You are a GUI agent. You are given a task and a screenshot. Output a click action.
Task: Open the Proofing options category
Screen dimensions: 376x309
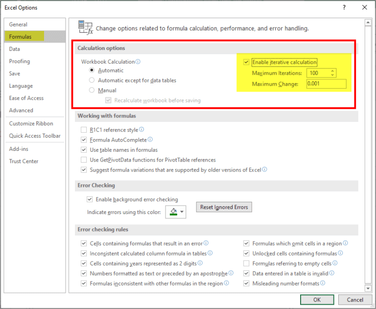[x=35, y=61]
